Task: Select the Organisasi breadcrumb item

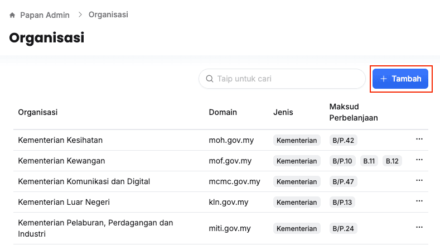Action: 108,15
